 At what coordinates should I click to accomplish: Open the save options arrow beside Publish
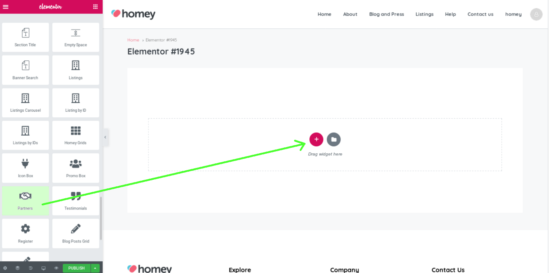pyautogui.click(x=95, y=268)
